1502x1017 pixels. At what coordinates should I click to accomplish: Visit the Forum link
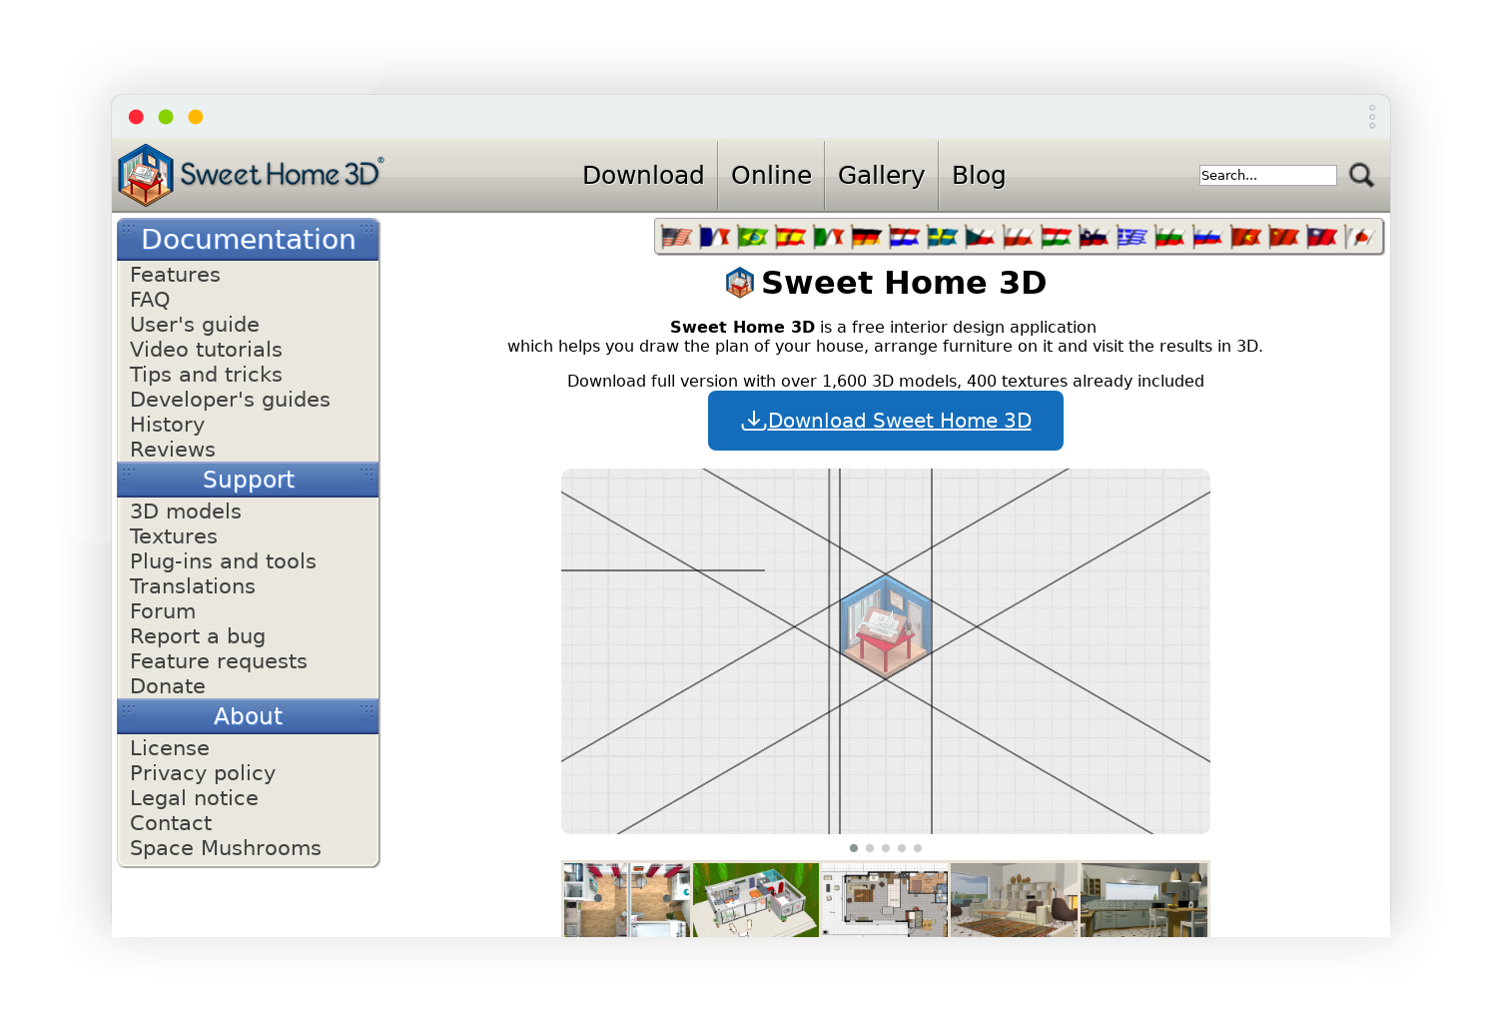163,611
